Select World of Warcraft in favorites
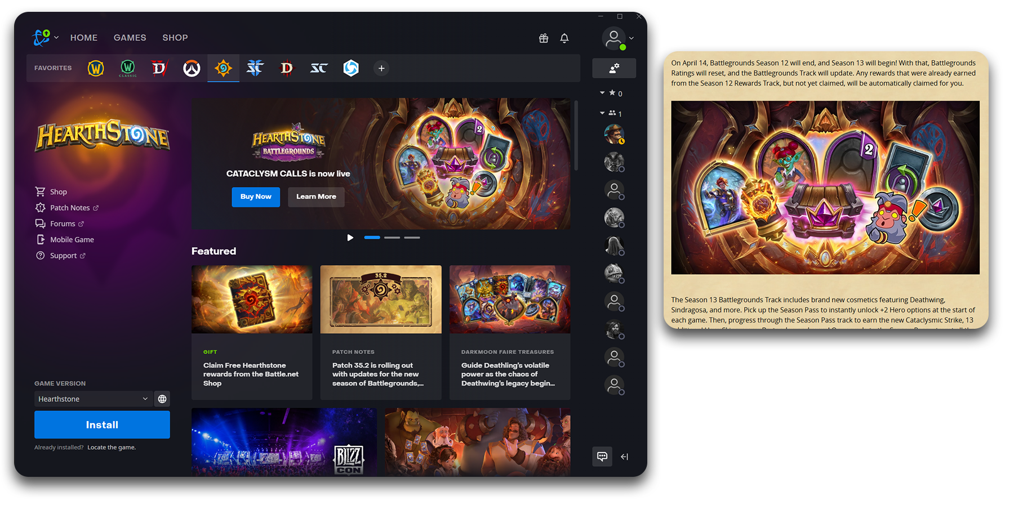The image size is (1014, 505). (x=96, y=68)
